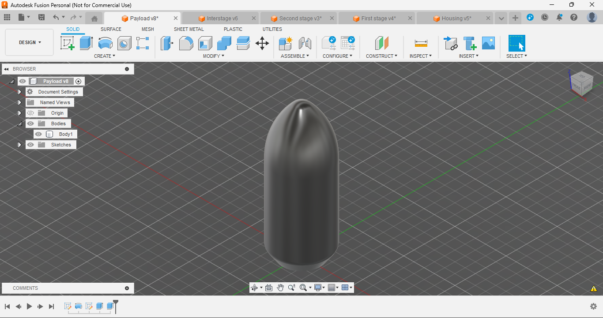The width and height of the screenshot is (603, 318).
Task: Open the CREATE dropdown menu
Action: pos(105,56)
